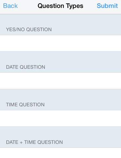This screenshot has width=121, height=158.
Task: Return to previous screen via Back link
Action: (10, 6)
